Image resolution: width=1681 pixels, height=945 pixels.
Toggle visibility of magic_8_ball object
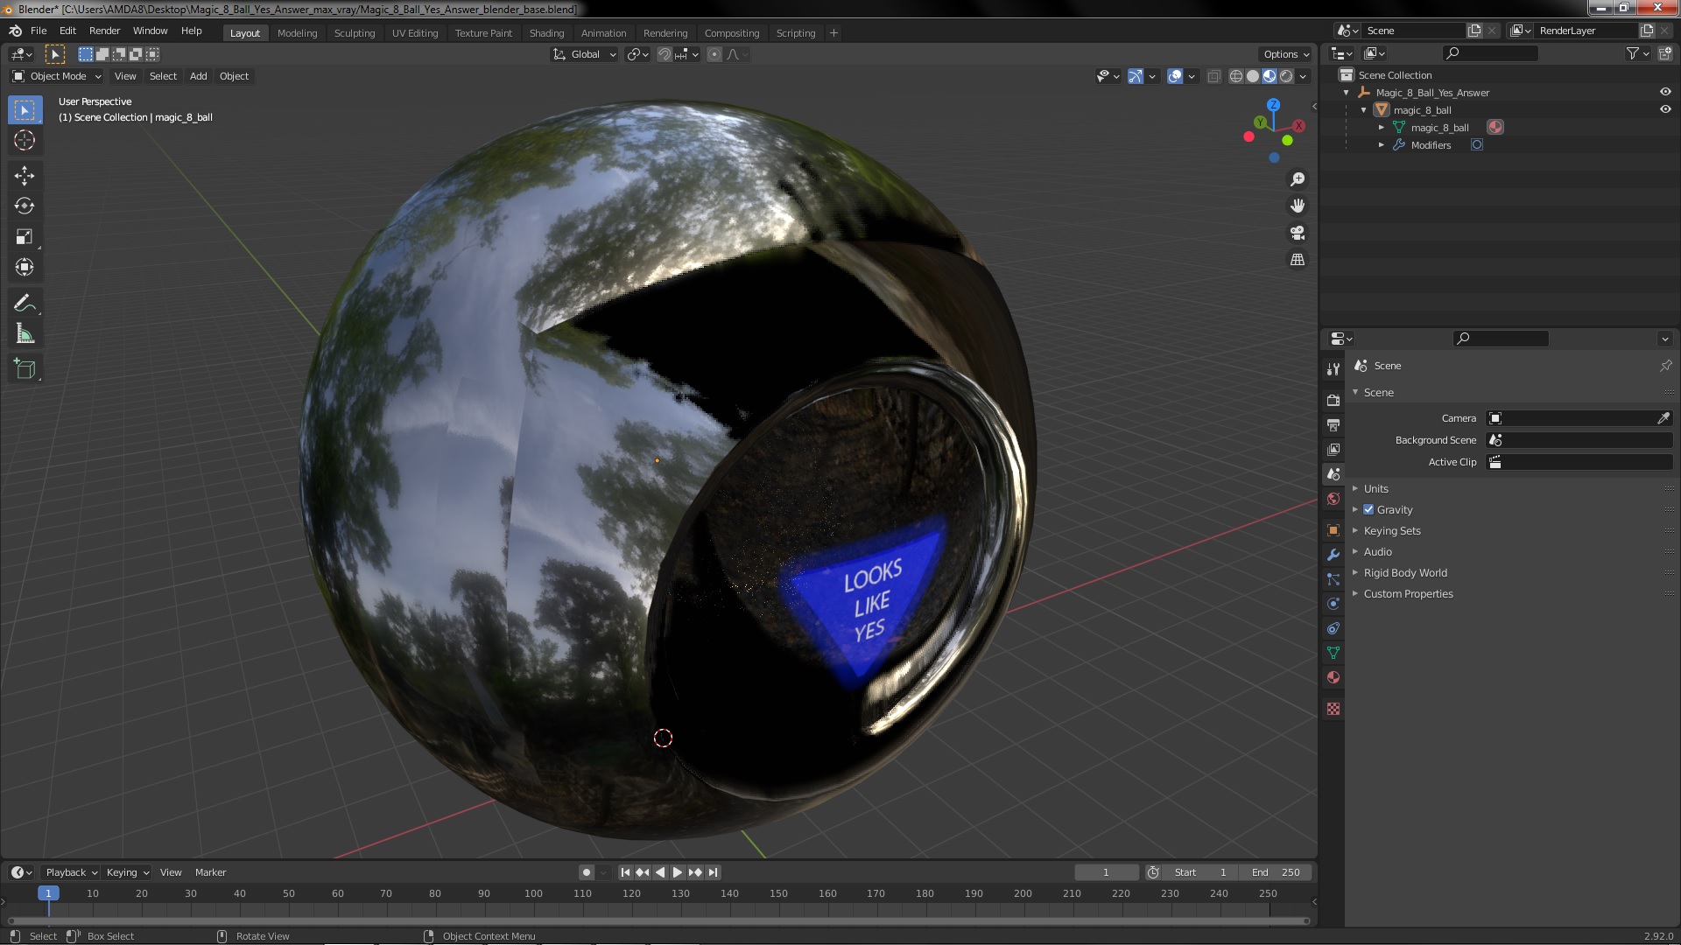(x=1665, y=109)
